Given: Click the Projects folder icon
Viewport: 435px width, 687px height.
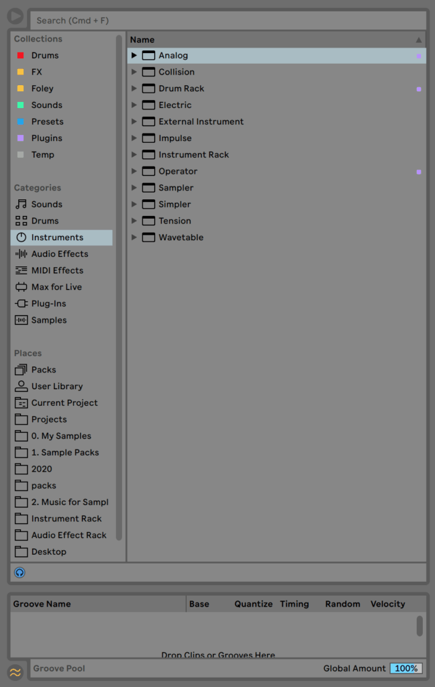Looking at the screenshot, I should [21, 419].
